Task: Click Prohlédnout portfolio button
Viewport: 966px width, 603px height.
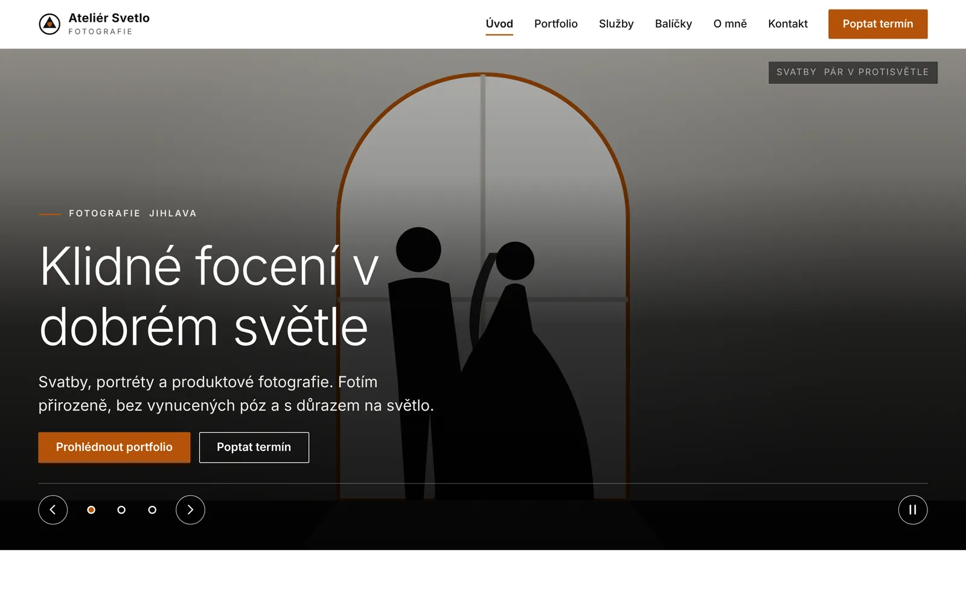Action: pyautogui.click(x=114, y=447)
